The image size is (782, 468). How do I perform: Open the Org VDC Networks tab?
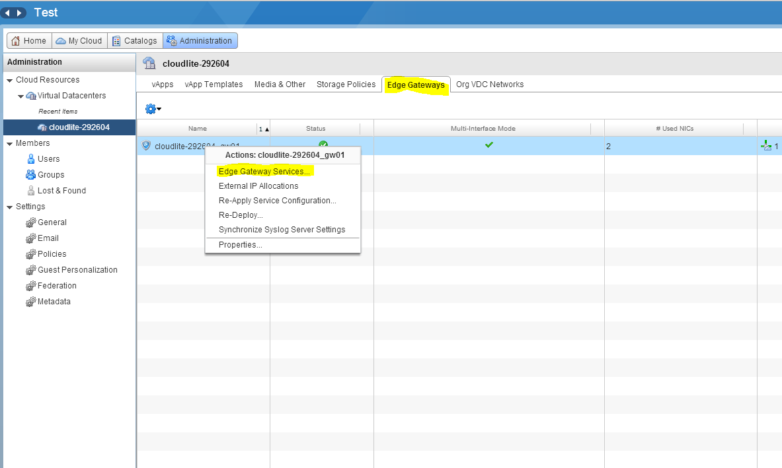click(489, 84)
